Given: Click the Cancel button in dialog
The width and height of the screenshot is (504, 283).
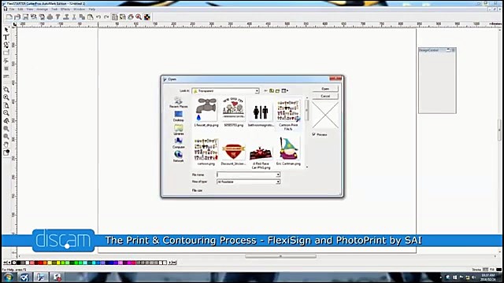Looking at the screenshot, I should pyautogui.click(x=325, y=96).
